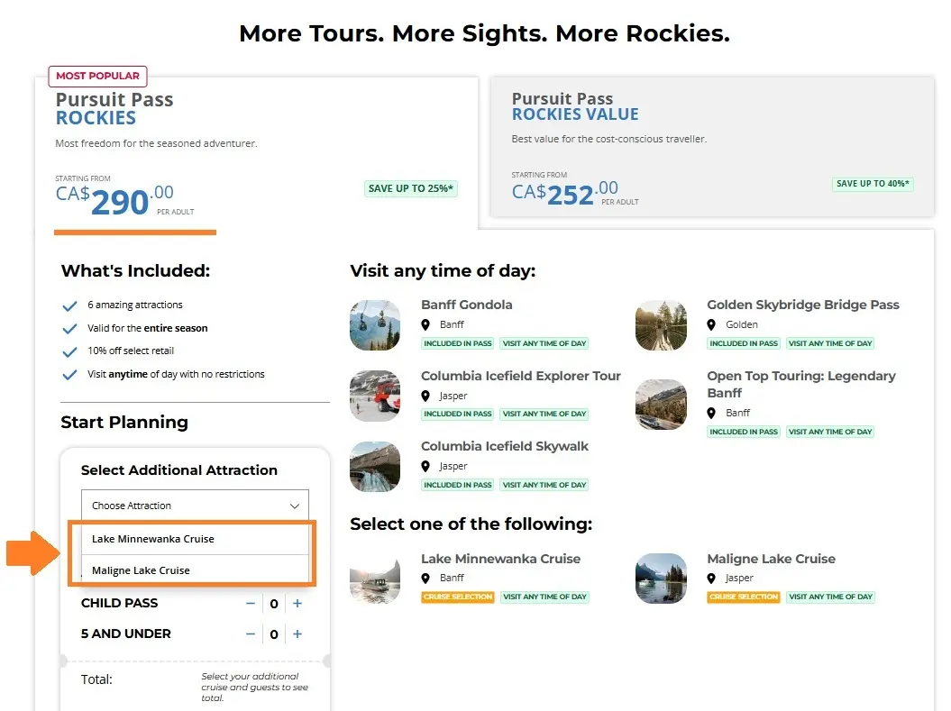
Task: Open the Choose Attraction dropdown
Action: 195,506
